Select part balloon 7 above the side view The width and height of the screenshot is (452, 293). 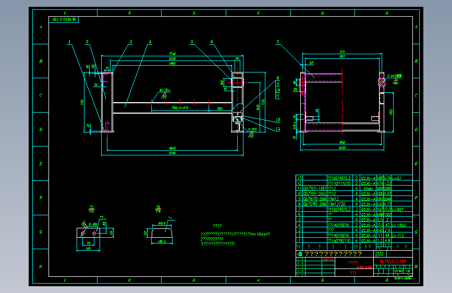coord(278,42)
